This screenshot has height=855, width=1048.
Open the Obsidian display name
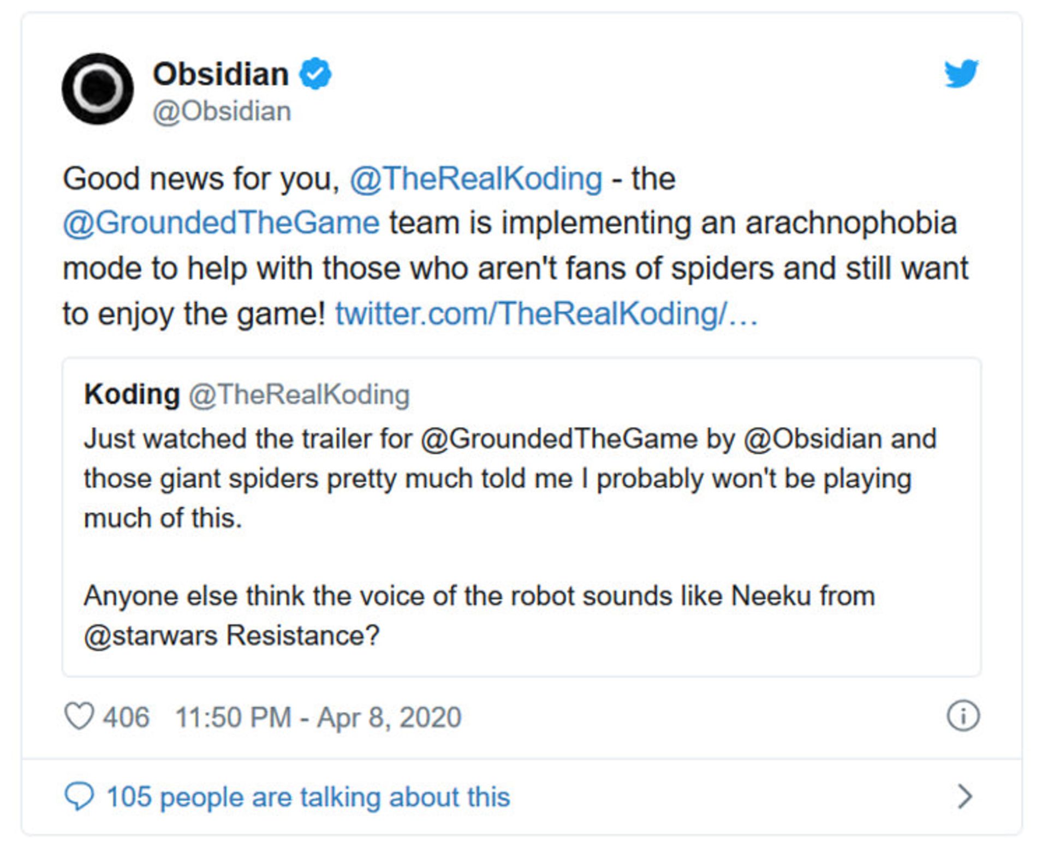[x=221, y=74]
